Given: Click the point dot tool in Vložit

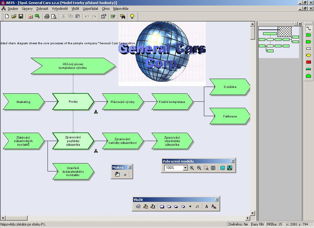Looking at the screenshot, I should [x=190, y=206].
